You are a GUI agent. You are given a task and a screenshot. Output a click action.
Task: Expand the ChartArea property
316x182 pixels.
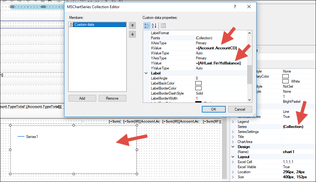233,142
